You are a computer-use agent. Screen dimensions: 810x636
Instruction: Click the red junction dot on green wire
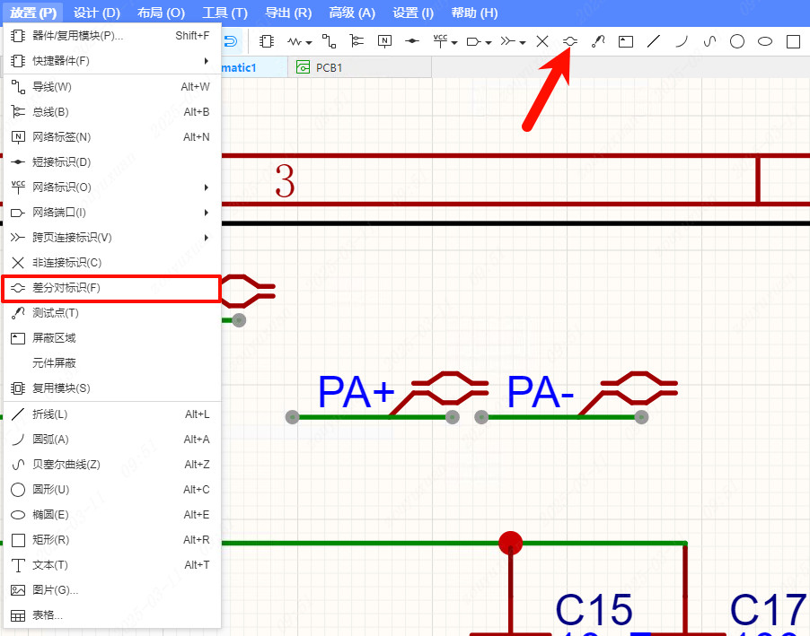[510, 543]
